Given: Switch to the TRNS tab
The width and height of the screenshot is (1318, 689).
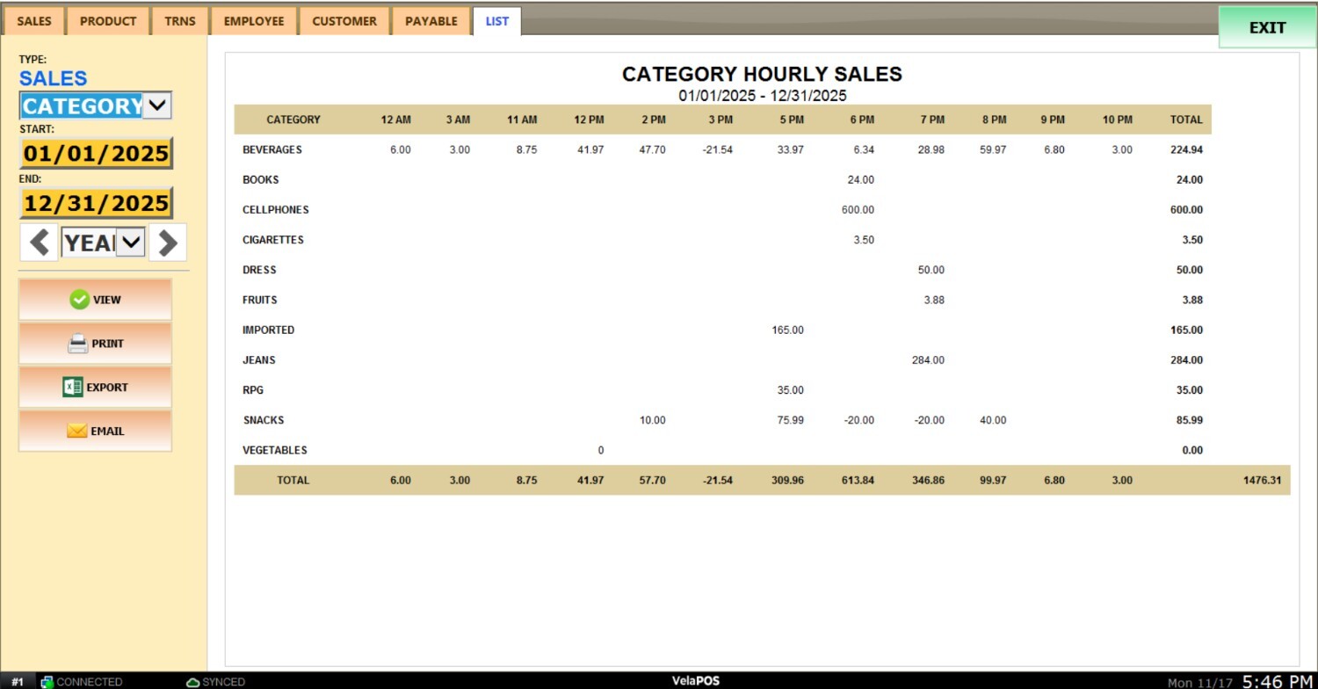Looking at the screenshot, I should 180,21.
